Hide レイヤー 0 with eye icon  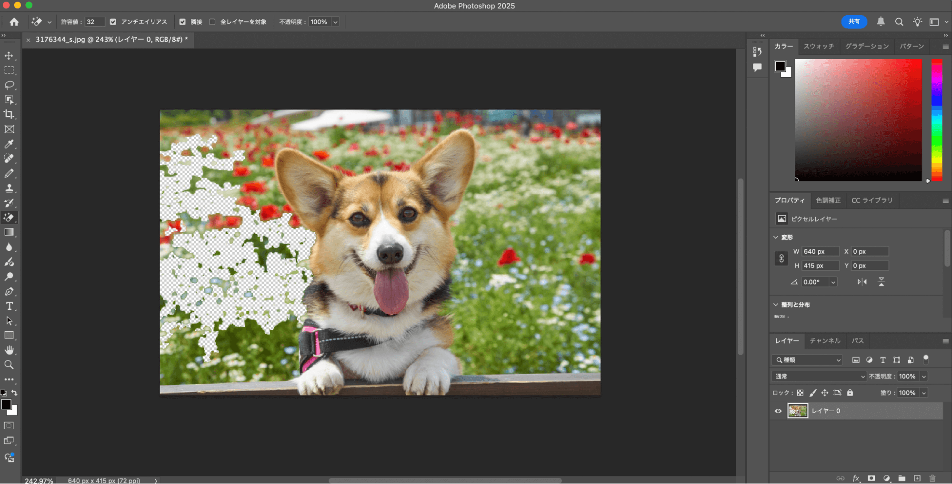click(778, 411)
